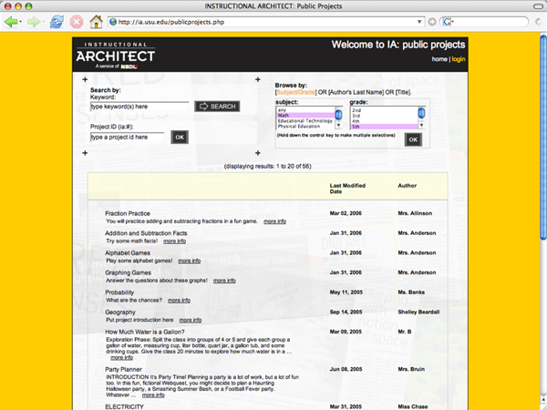
Task: Click OK under the grade list
Action: point(413,139)
